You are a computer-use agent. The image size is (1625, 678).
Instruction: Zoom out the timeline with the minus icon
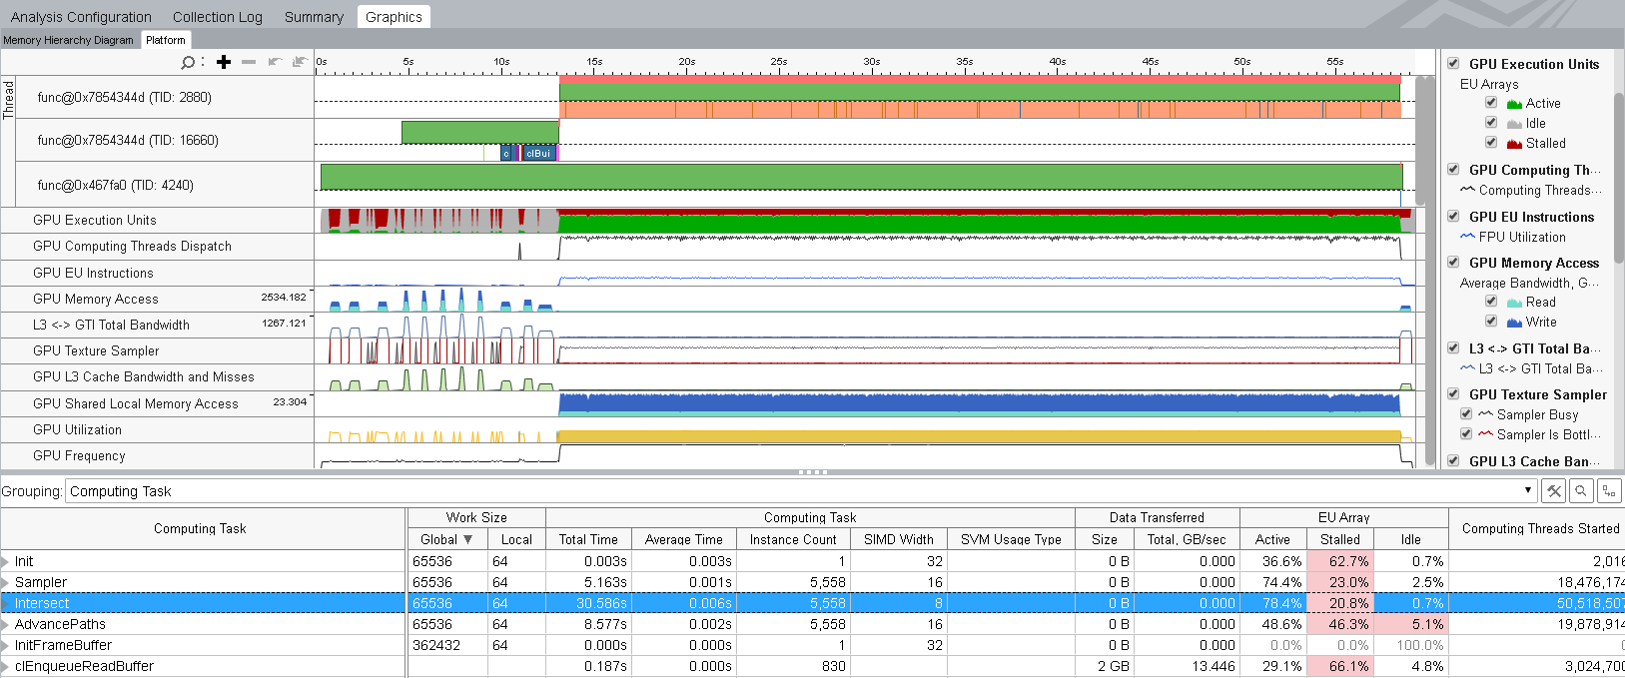pyautogui.click(x=249, y=62)
